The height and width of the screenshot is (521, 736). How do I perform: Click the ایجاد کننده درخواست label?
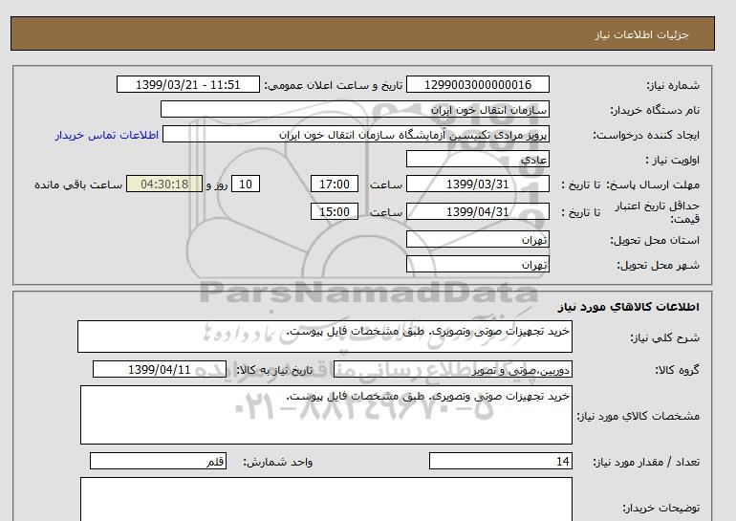[646, 135]
